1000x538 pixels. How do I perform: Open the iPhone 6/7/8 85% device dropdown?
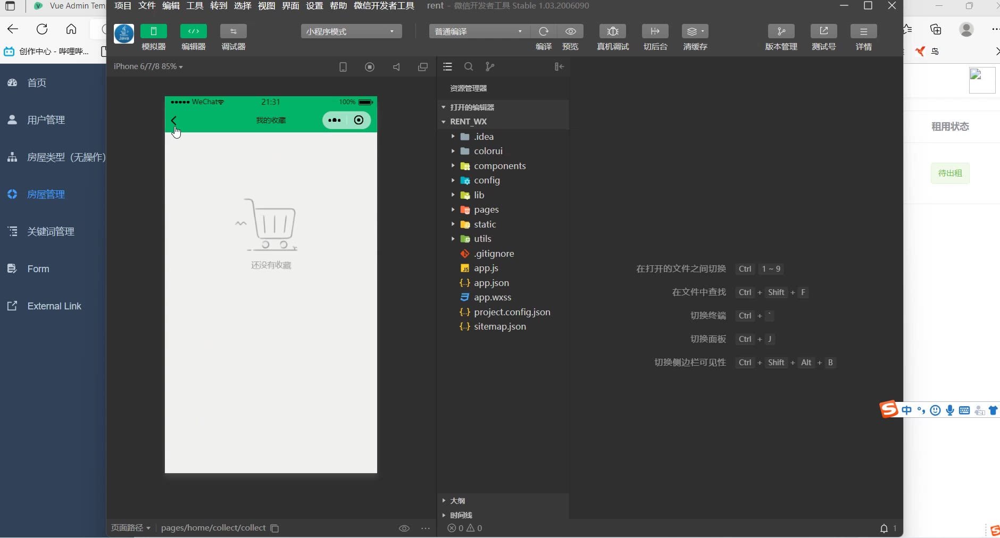click(x=148, y=66)
